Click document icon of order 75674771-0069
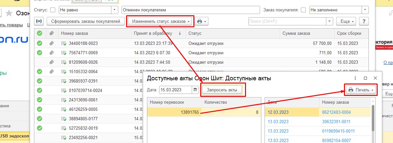The width and height of the screenshot is (393, 143). (64, 53)
